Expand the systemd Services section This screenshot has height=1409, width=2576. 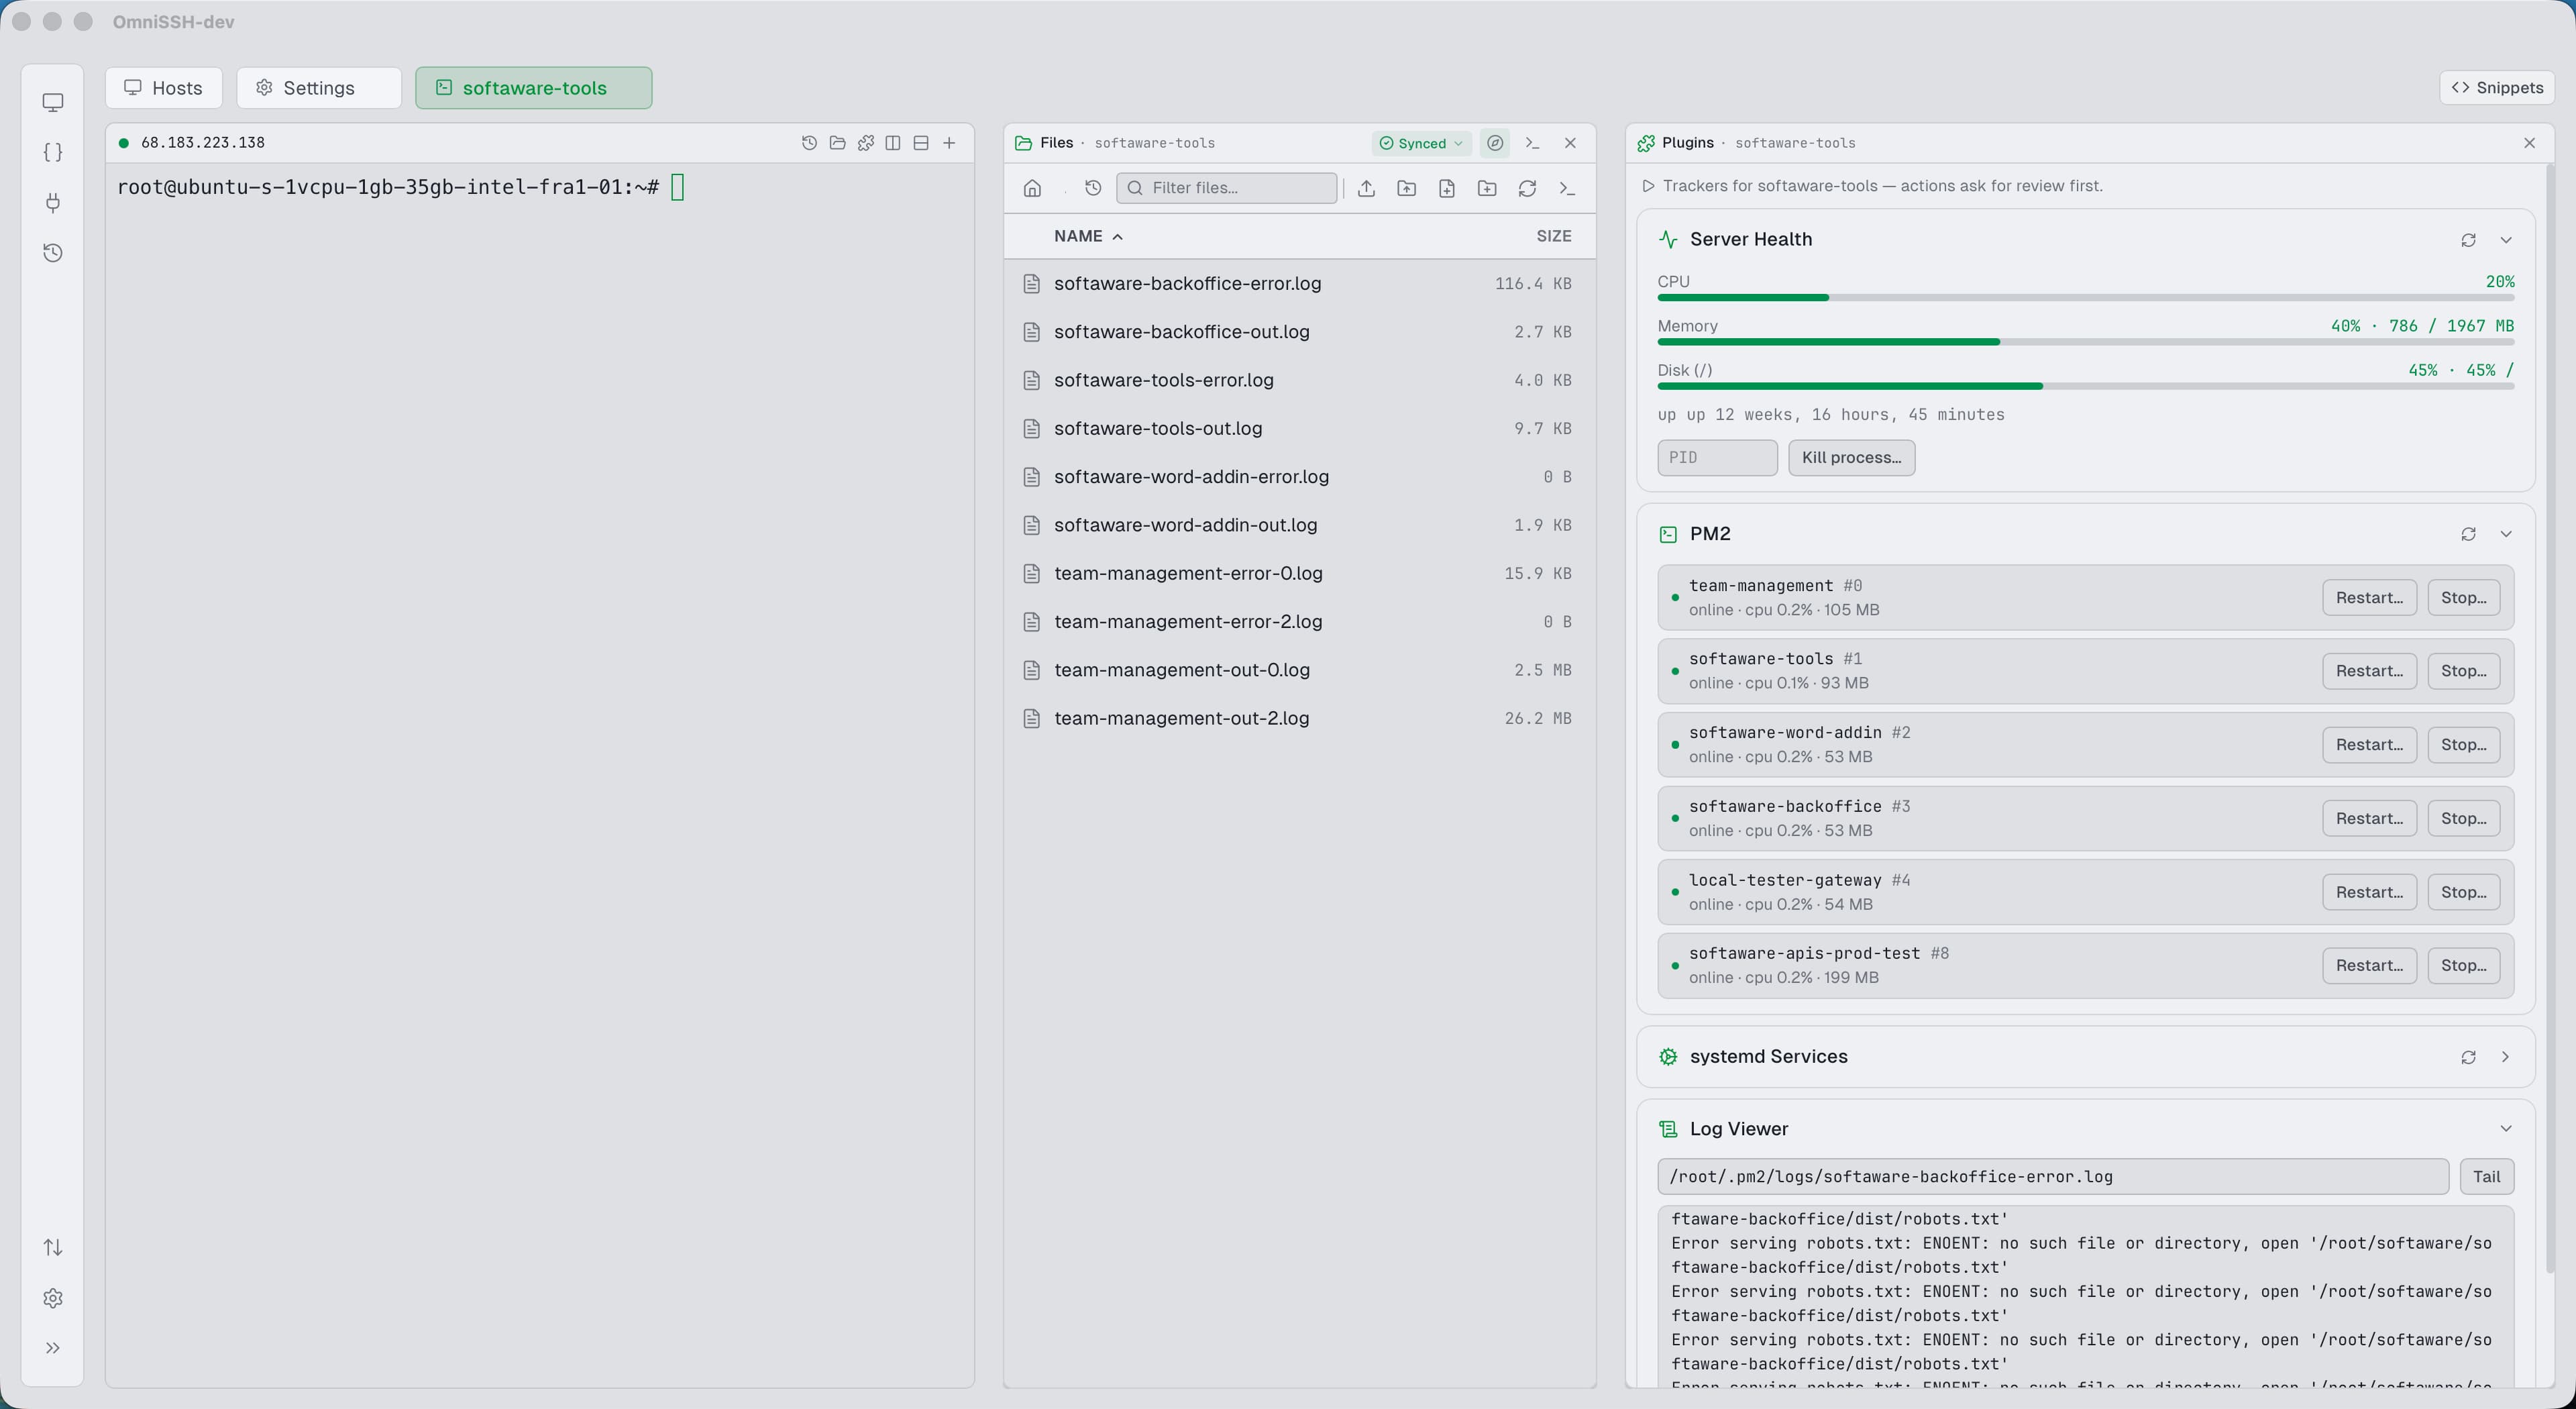[x=2506, y=1057]
